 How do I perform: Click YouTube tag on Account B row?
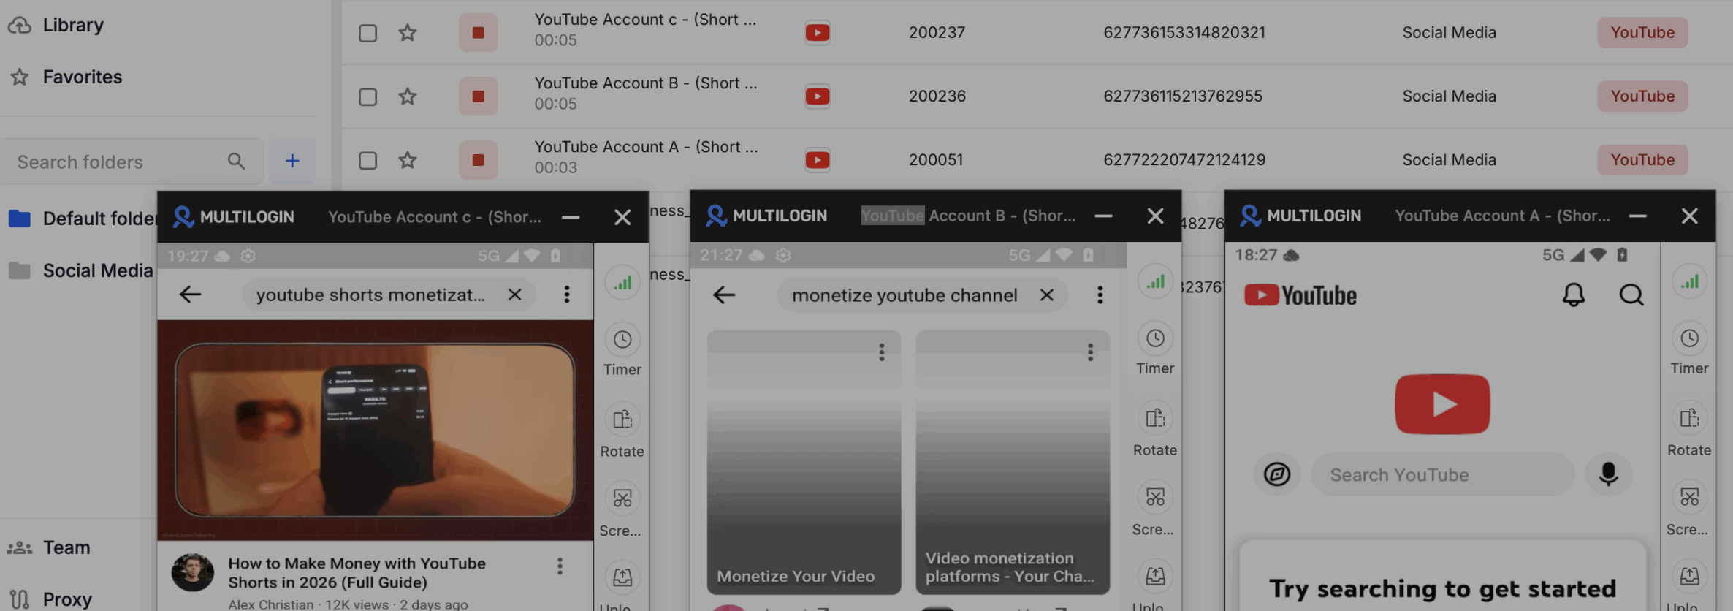pyautogui.click(x=1642, y=96)
